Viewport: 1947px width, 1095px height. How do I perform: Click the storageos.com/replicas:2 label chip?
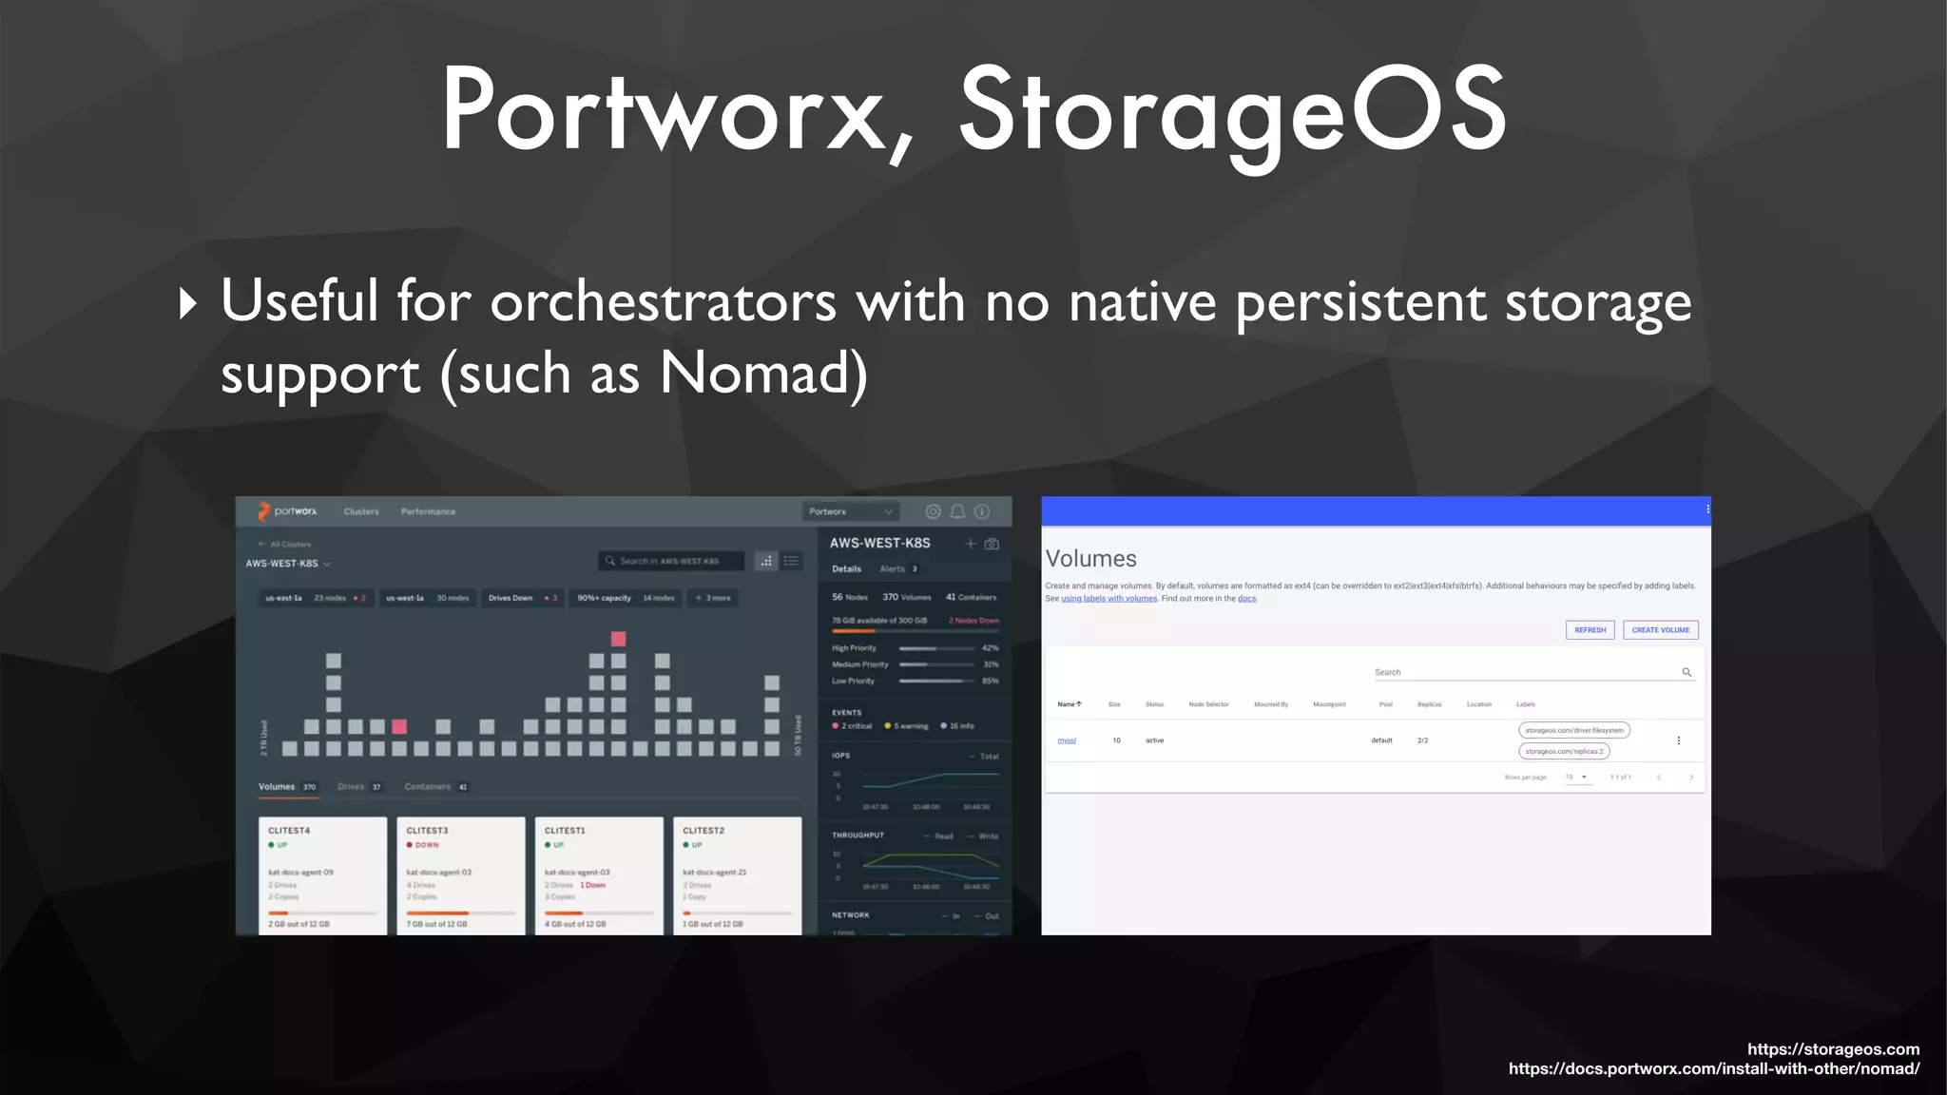(x=1564, y=751)
